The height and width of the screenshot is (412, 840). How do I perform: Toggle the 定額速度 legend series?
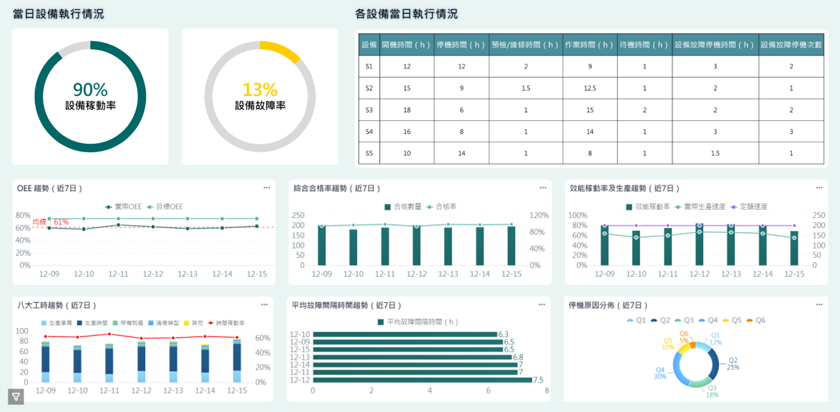tap(749, 207)
